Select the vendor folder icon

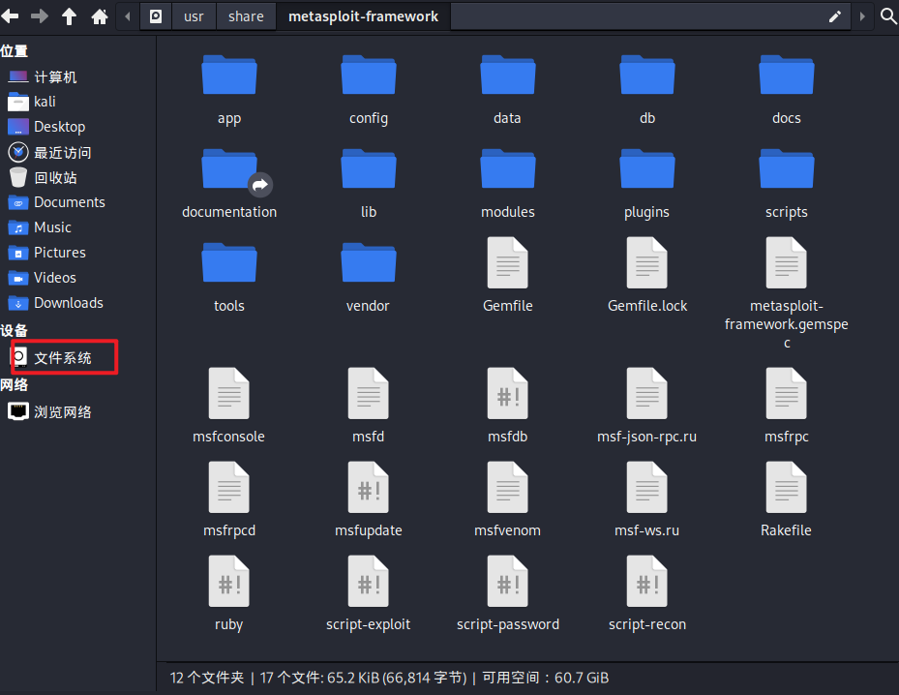coord(369,262)
